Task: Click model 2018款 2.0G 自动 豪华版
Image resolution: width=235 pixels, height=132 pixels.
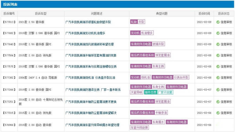Action: (x=35, y=125)
